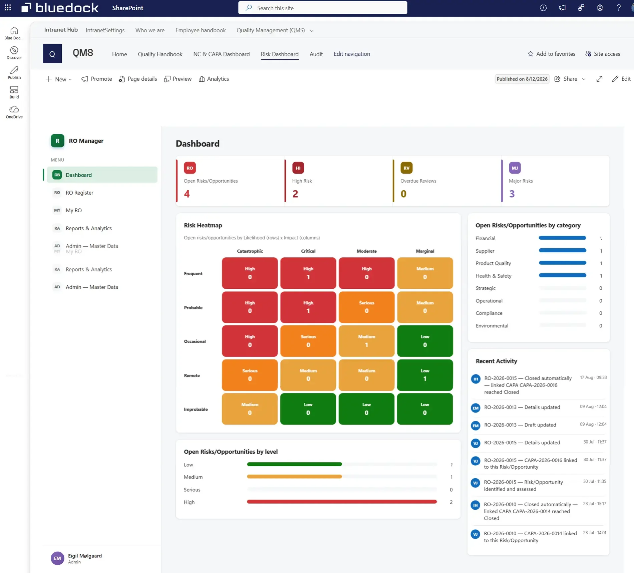Expand the Share options chevron
634x573 pixels.
(584, 79)
